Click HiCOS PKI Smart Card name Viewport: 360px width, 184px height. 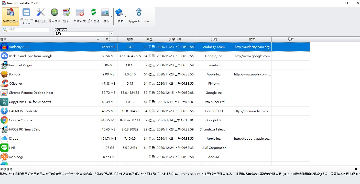[25, 129]
